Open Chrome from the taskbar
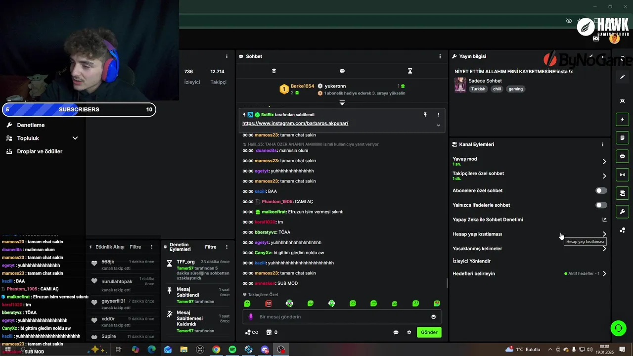The width and height of the screenshot is (633, 356). pos(216,350)
